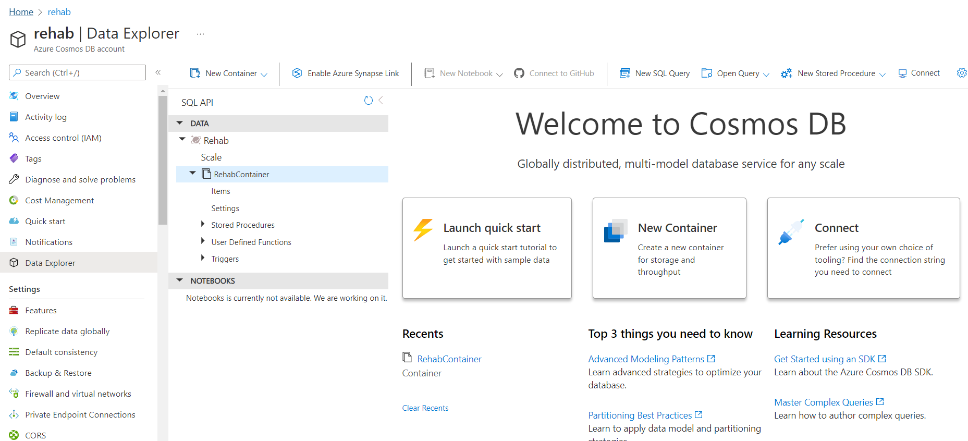
Task: Click the Notifications icon in sidebar
Action: [14, 242]
